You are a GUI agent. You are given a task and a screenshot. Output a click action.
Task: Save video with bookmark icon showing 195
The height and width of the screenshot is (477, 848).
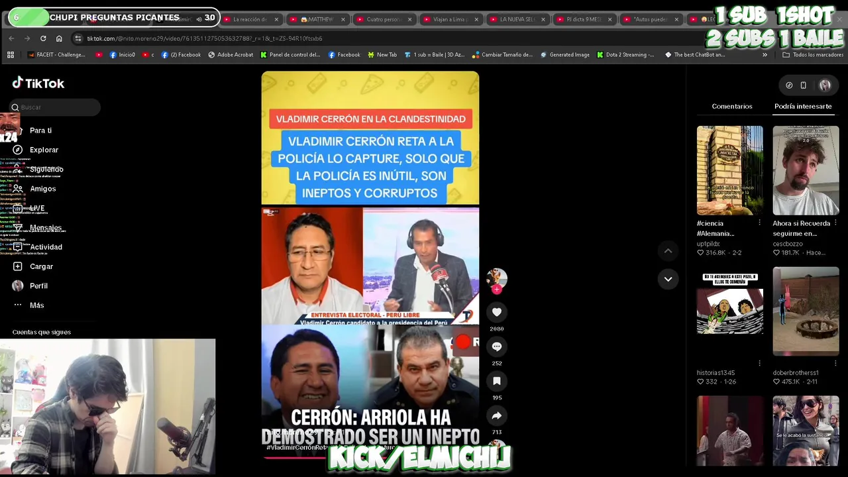click(x=496, y=381)
